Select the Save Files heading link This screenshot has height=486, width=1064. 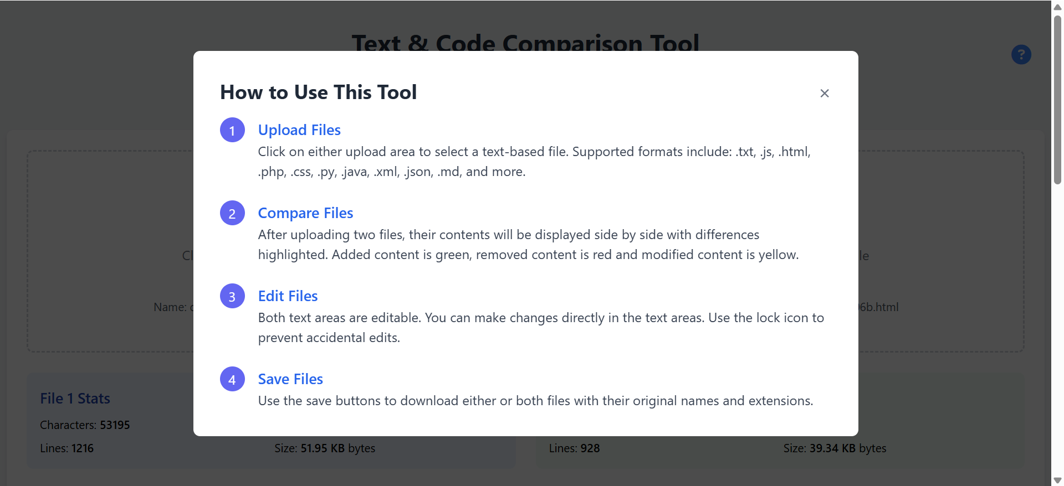pyautogui.click(x=290, y=379)
